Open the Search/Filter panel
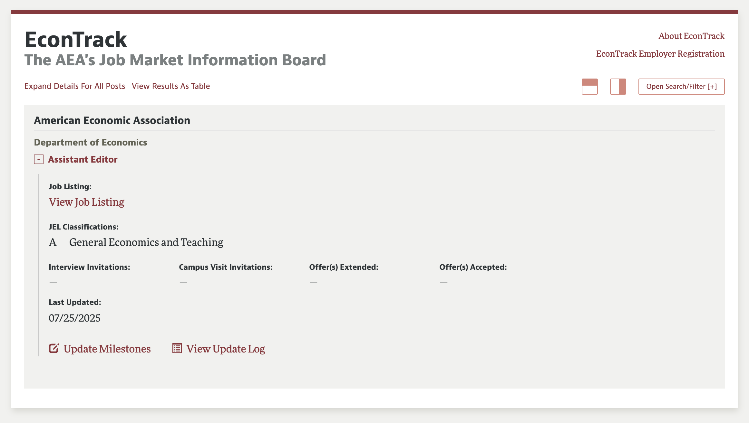 (x=681, y=87)
